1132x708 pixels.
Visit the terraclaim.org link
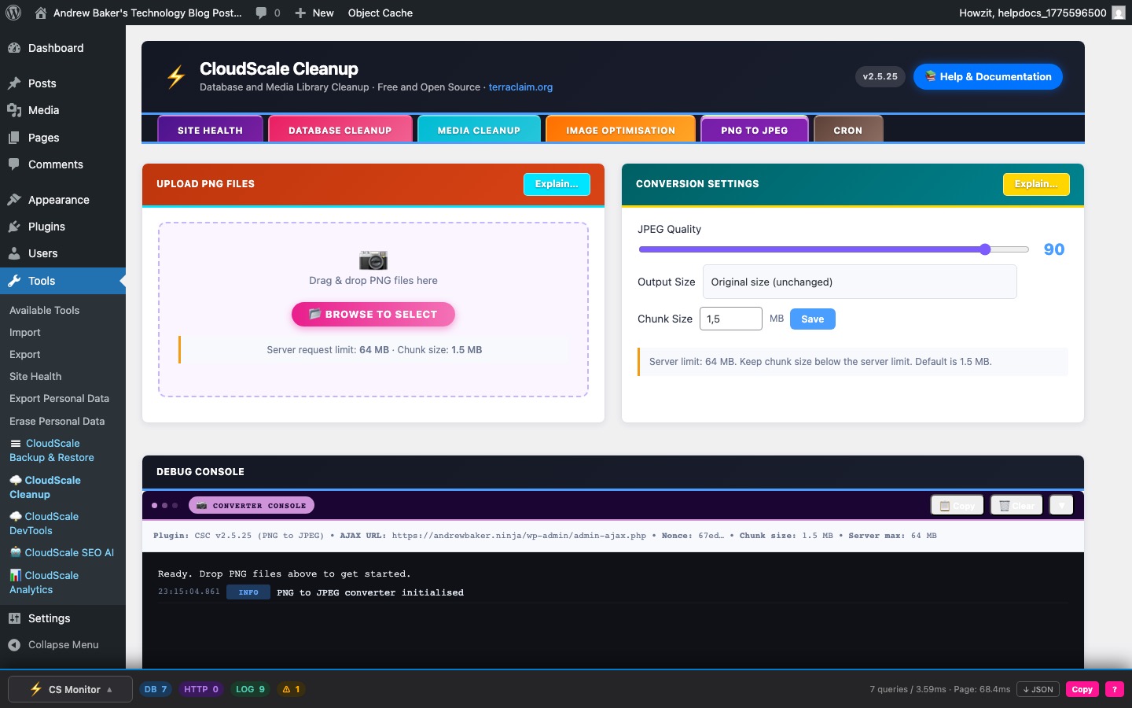520,87
